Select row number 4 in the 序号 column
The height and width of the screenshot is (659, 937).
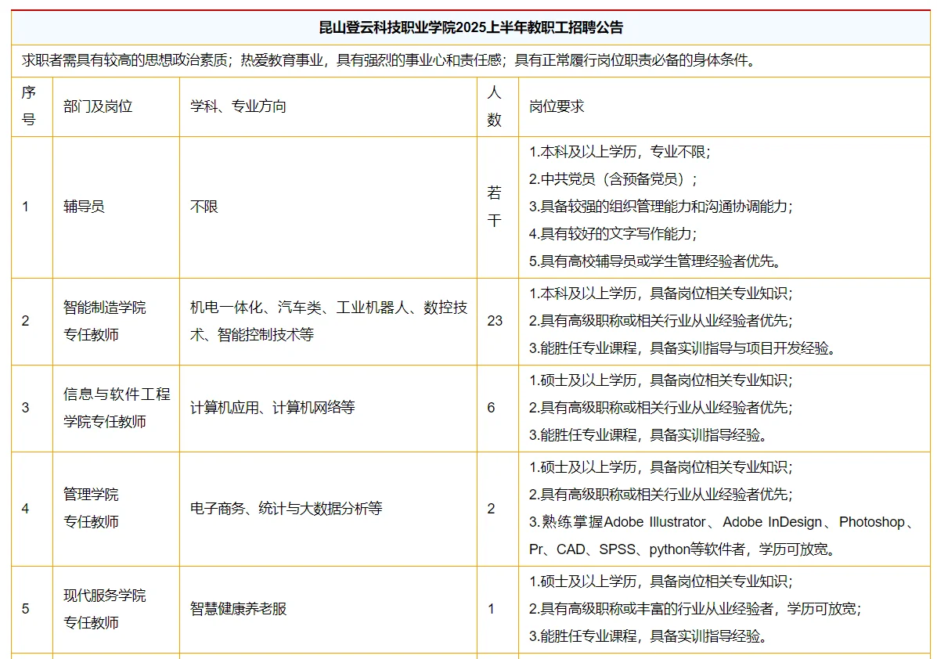point(26,508)
